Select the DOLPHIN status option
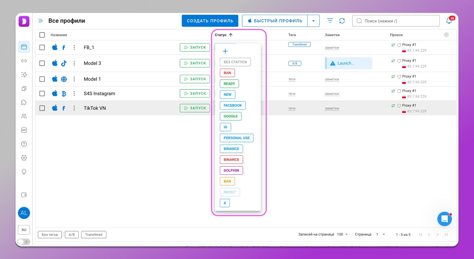 coord(231,170)
